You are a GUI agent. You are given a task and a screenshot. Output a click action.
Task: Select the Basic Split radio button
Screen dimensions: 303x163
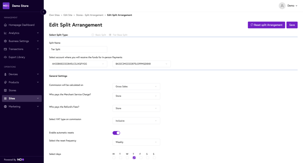coord(93,35)
